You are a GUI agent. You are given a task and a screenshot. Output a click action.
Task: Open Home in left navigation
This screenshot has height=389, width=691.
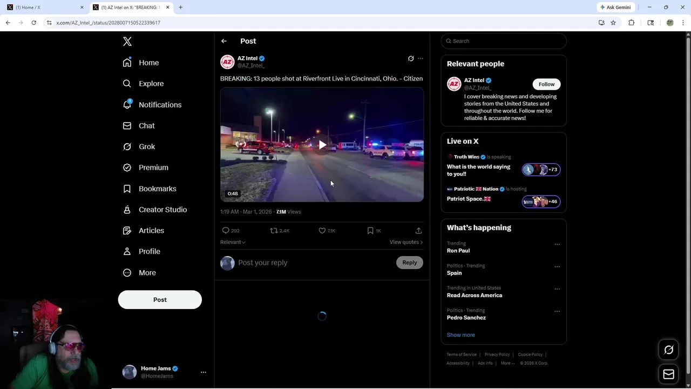(x=141, y=63)
